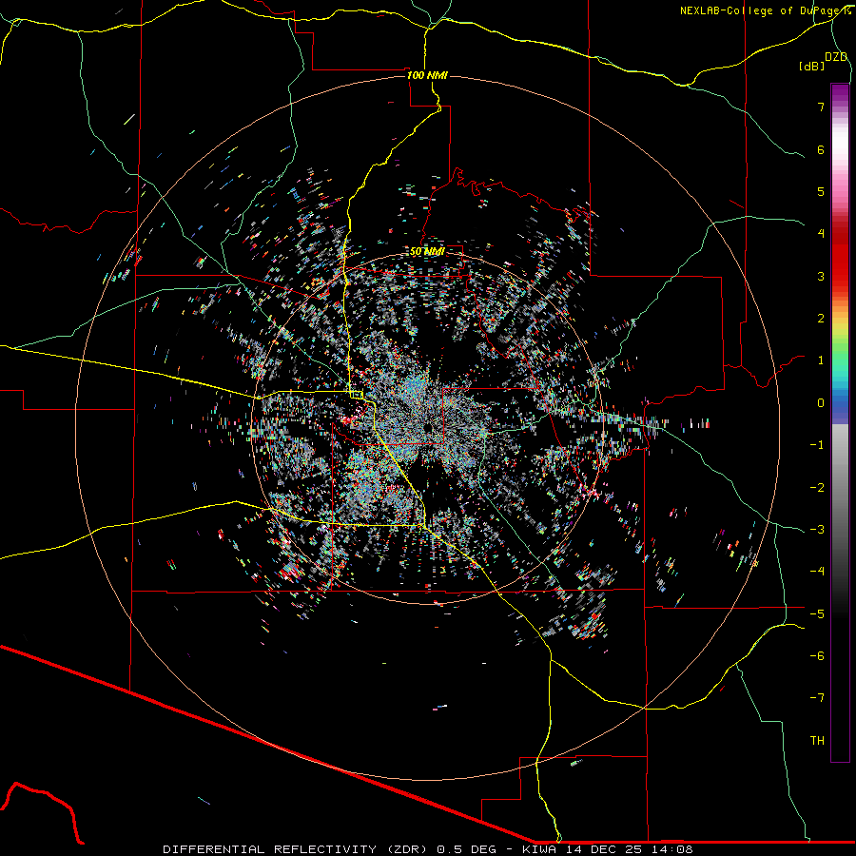The width and height of the screenshot is (856, 856).
Task: Click the -3 value on the color scale
Action: (817, 530)
